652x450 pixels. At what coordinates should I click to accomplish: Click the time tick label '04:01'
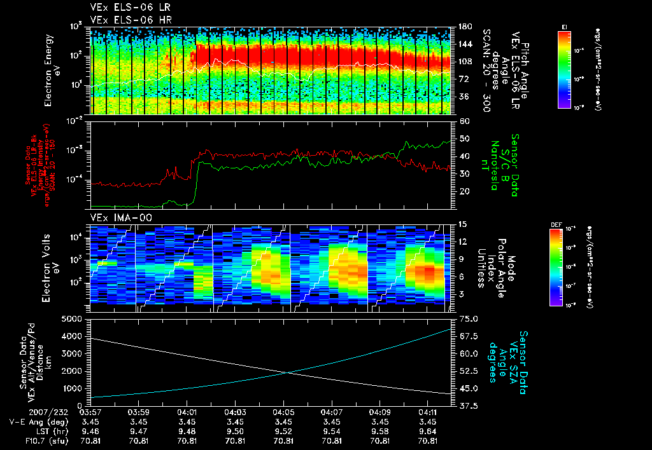[187, 412]
